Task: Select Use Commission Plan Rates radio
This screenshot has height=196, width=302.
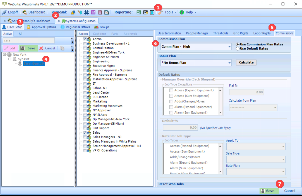Action: 238,44
